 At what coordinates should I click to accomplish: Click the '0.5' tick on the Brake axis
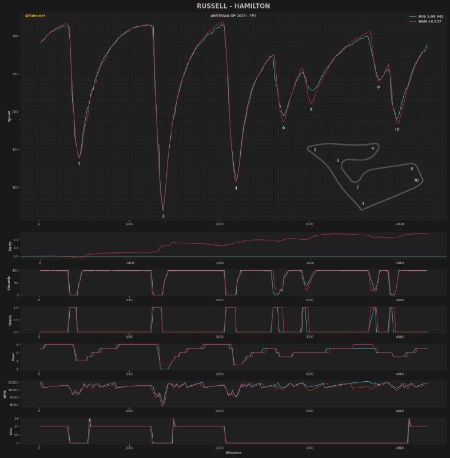[x=16, y=320]
